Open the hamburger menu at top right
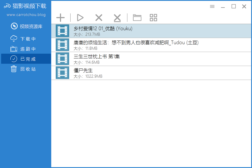The height and width of the screenshot is (168, 252). click(x=212, y=6)
